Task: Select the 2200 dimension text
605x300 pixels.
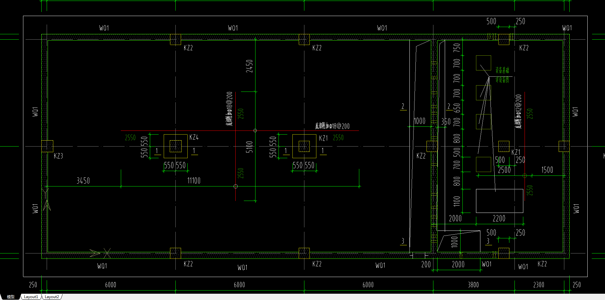Action: tap(499, 219)
